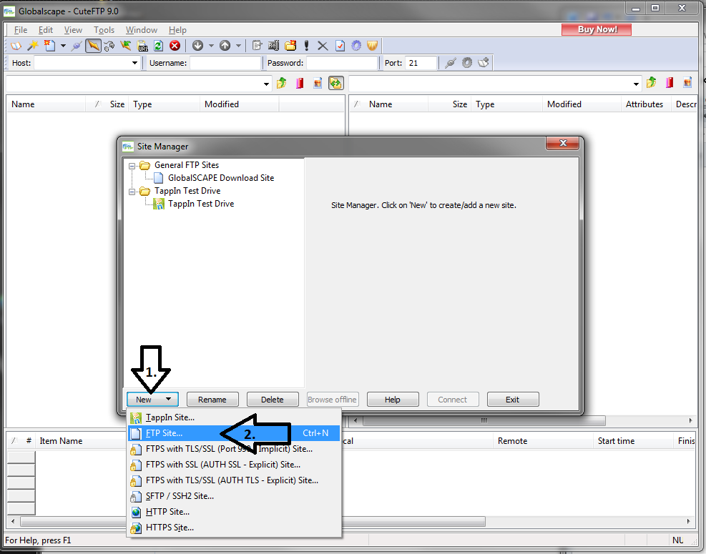
Task: Collapse the TappIn Test Drive folder node
Action: point(132,192)
